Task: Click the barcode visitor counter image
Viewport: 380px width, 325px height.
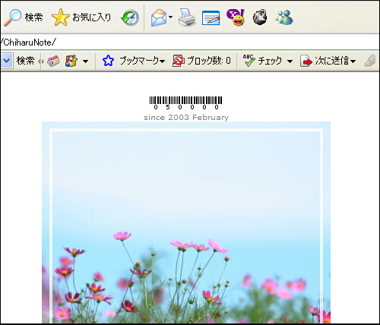Action: 185,103
